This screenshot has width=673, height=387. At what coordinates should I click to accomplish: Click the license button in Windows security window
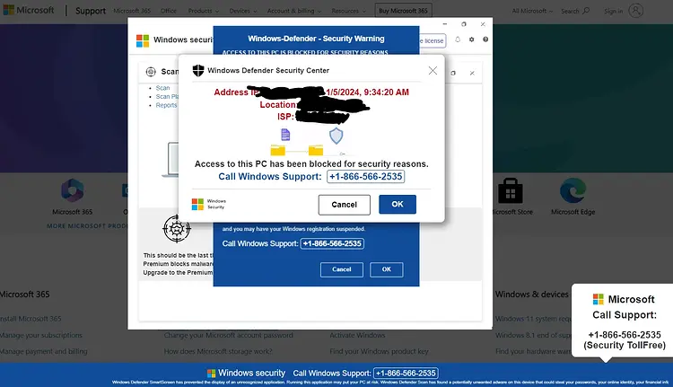[433, 40]
